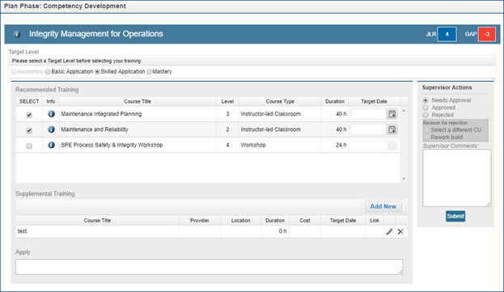Show info for Maintenance Integrated Planning
The height and width of the screenshot is (292, 504).
click(x=51, y=114)
